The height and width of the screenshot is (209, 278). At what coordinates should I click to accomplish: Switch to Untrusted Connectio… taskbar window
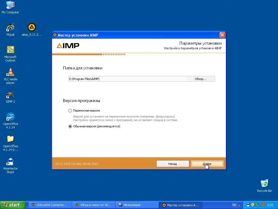pos(50,205)
